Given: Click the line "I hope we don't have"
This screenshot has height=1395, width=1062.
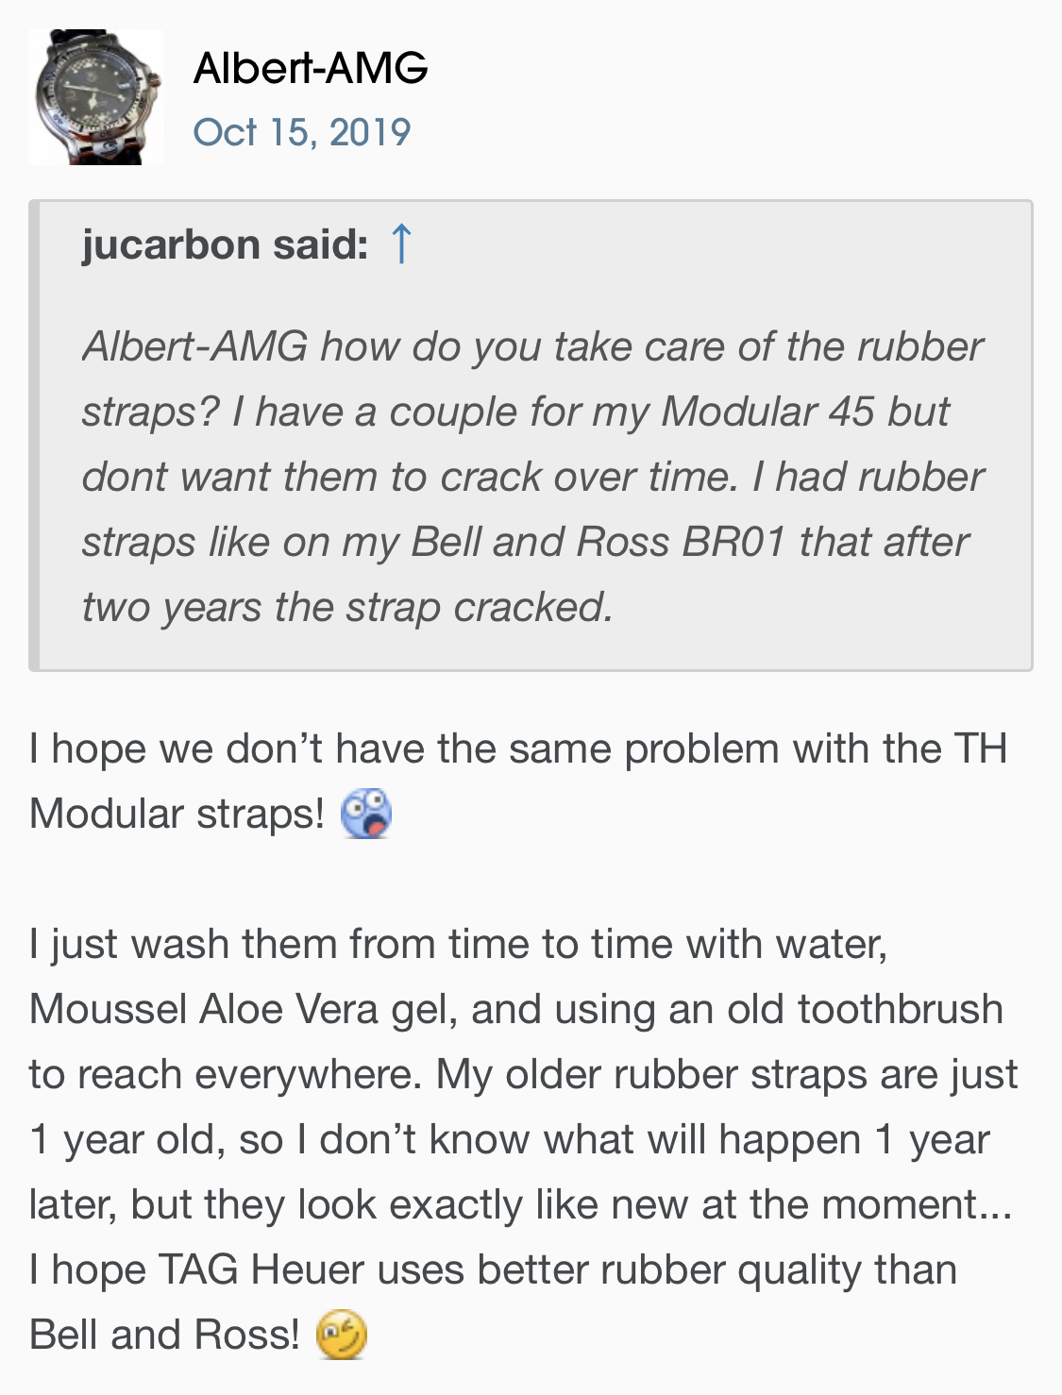Looking at the screenshot, I should [x=517, y=749].
